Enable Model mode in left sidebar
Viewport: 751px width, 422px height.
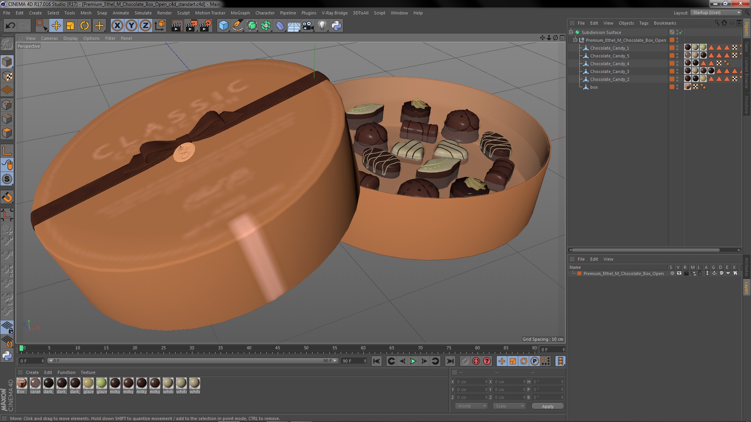click(7, 62)
